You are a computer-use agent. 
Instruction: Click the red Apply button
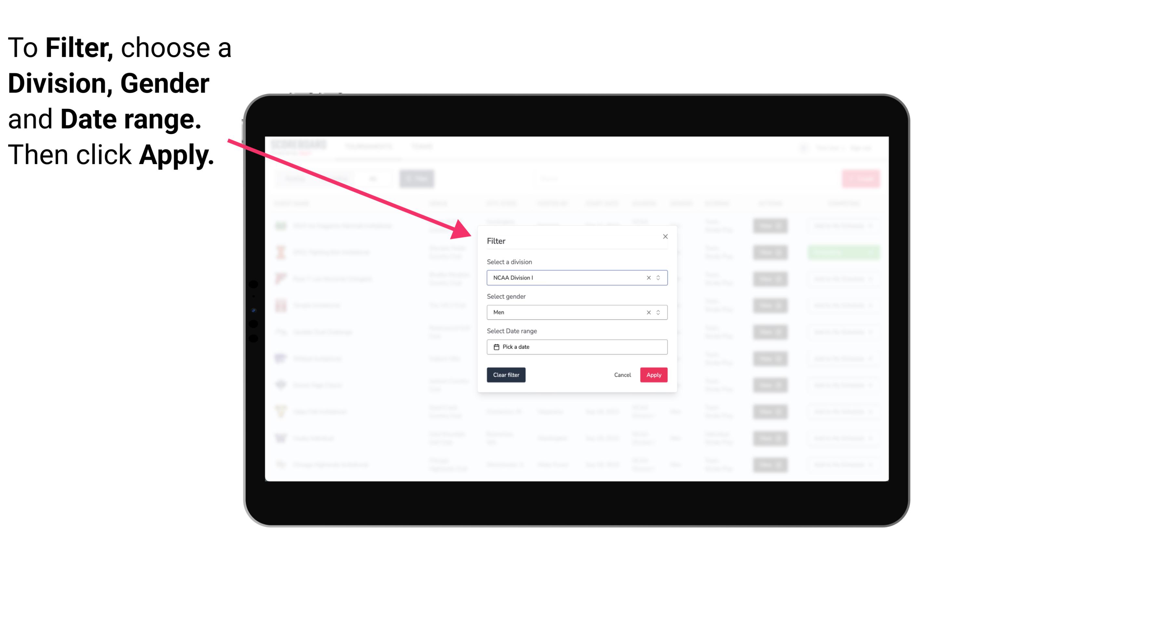click(653, 375)
